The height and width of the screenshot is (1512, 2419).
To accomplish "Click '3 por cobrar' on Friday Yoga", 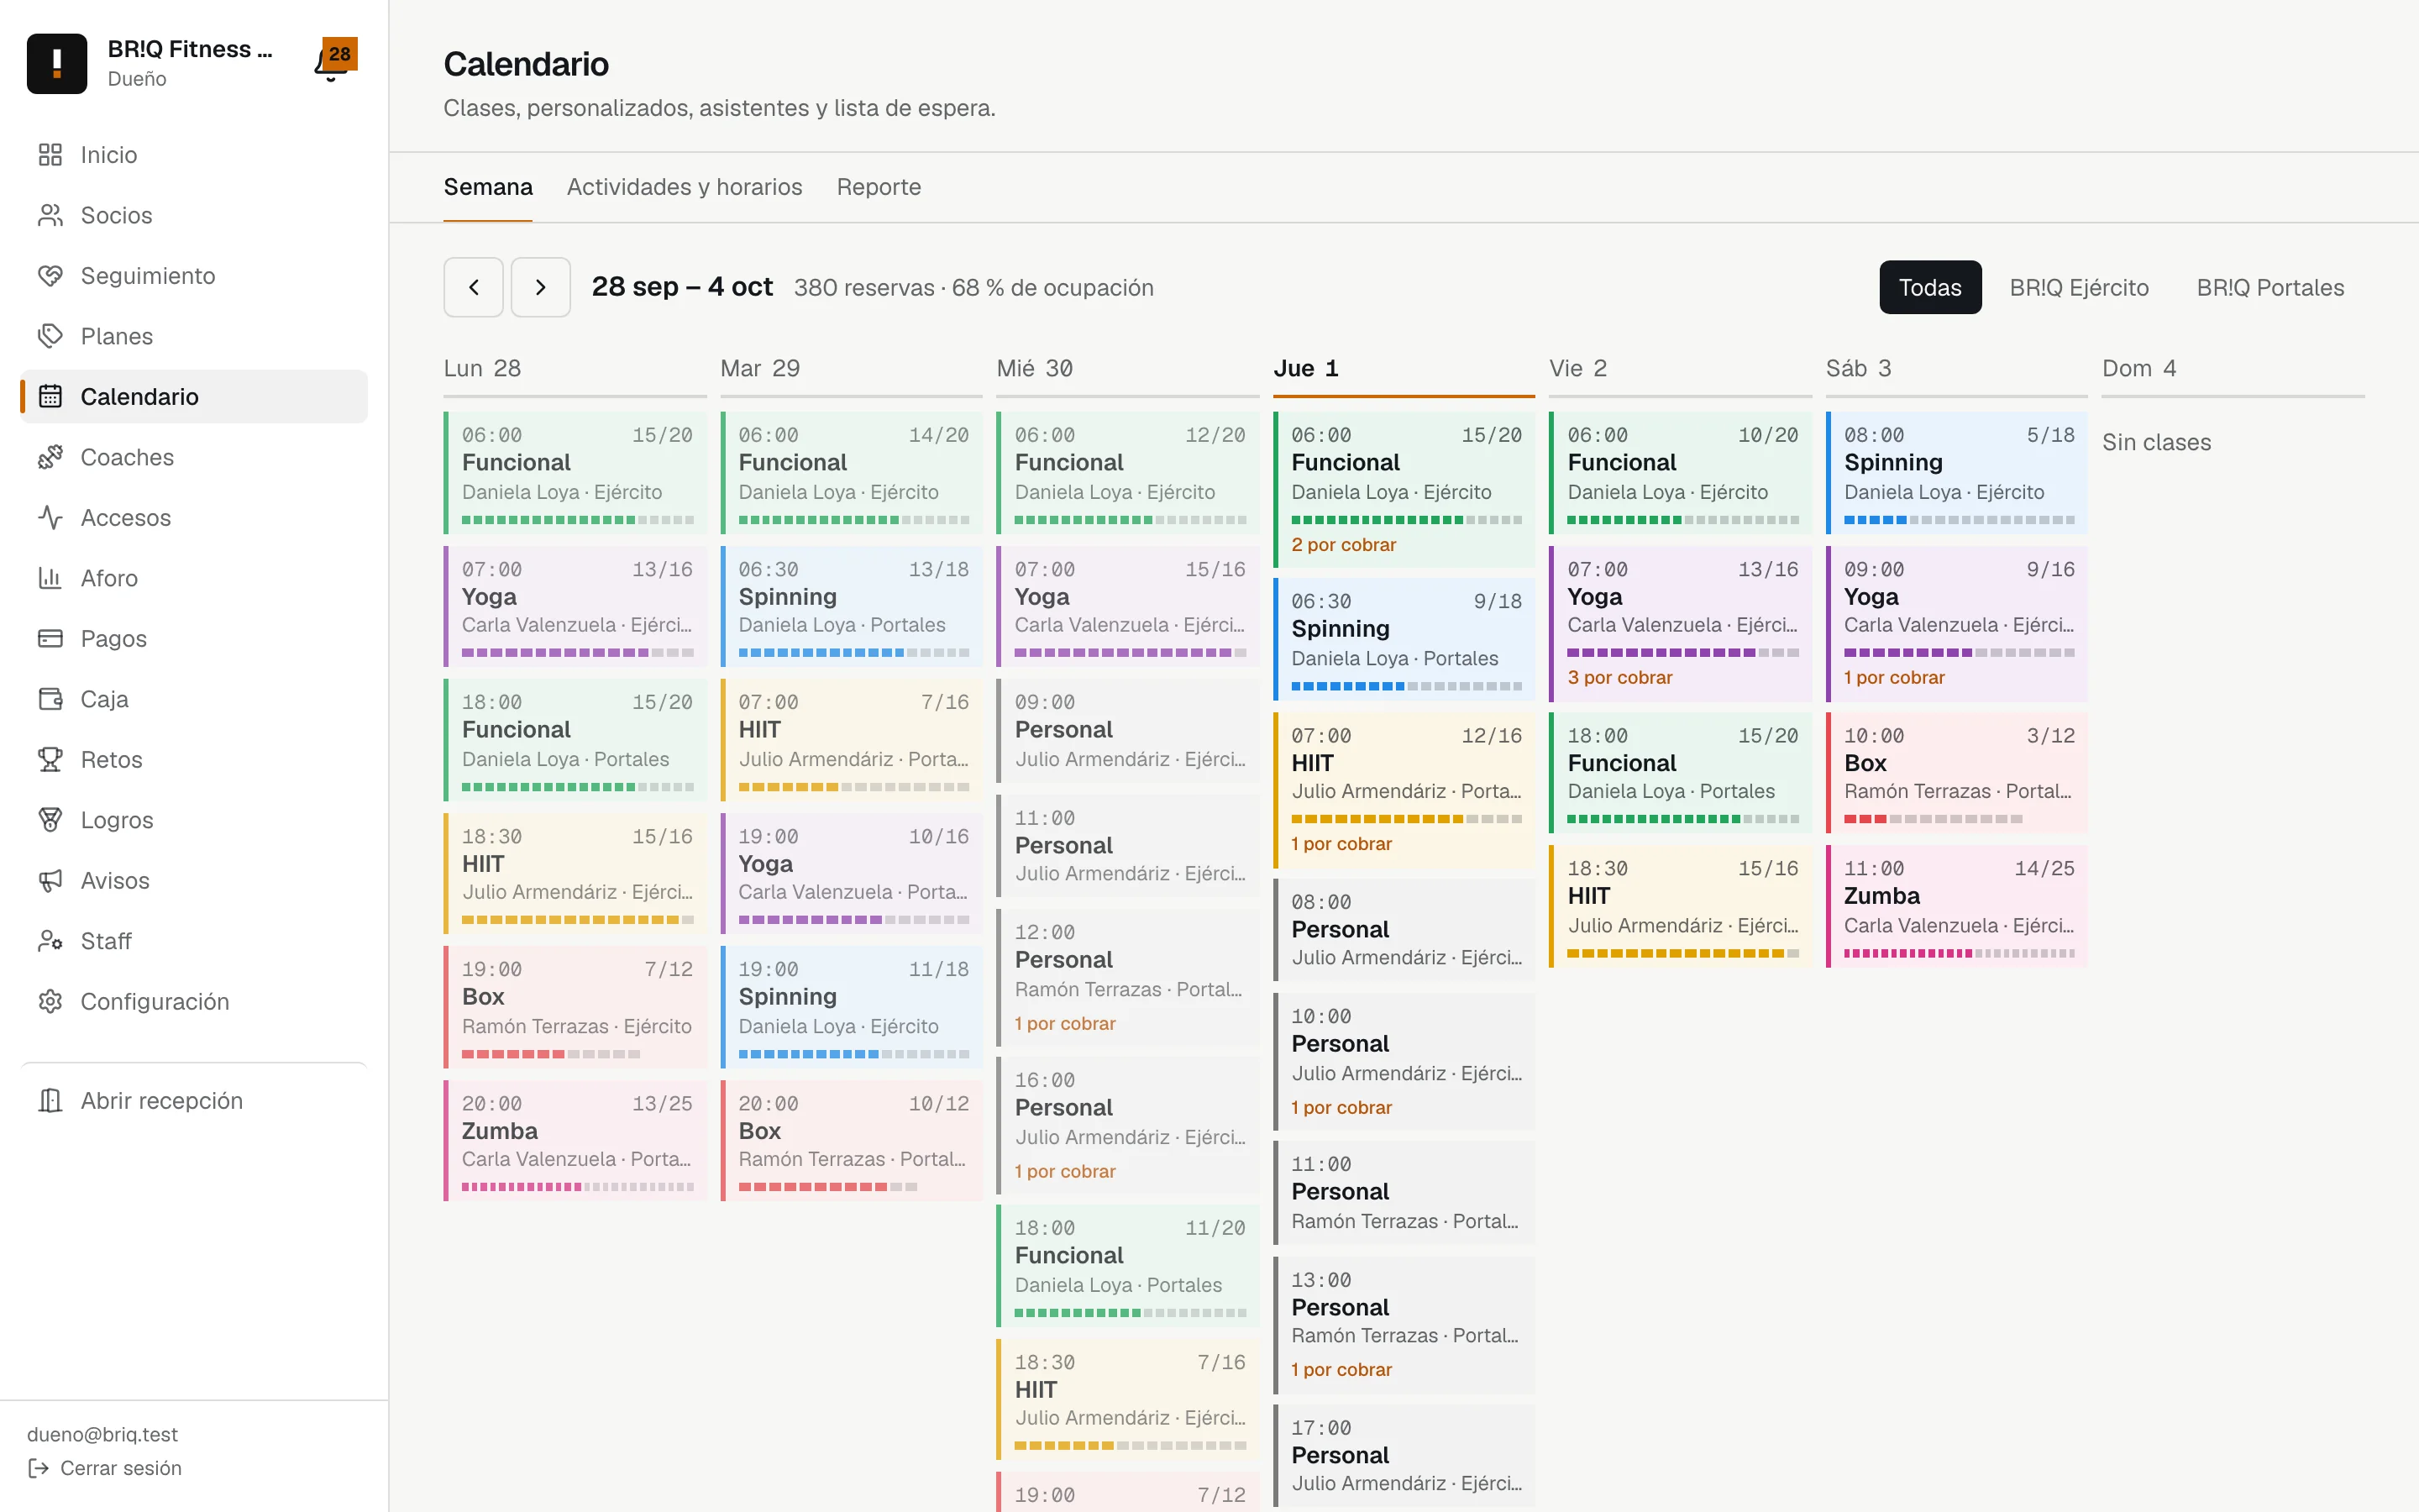I will (1619, 678).
